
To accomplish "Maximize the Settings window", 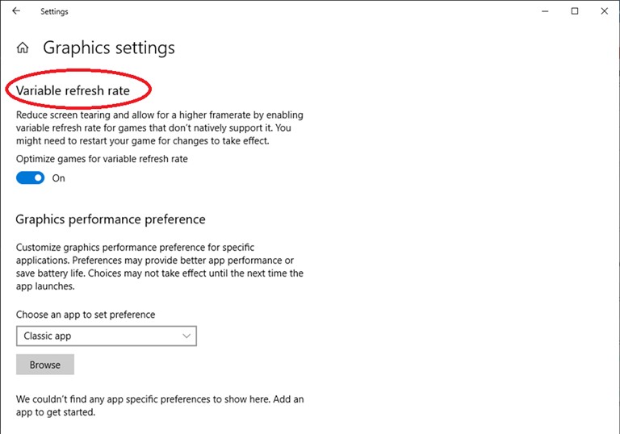I will [x=575, y=11].
